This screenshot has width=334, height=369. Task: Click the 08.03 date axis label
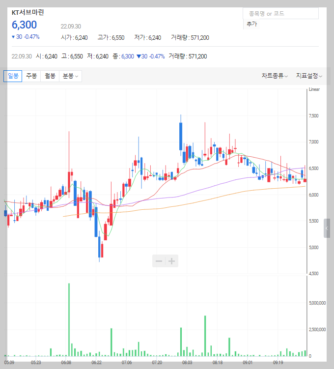tap(187, 363)
